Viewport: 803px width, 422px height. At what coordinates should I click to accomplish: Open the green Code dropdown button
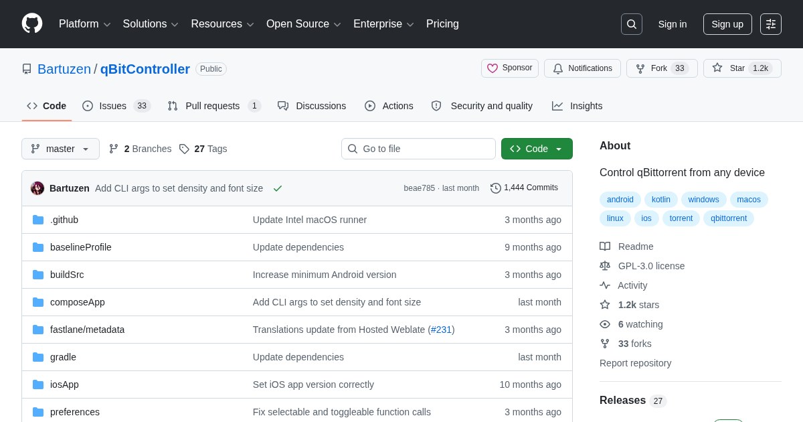pyautogui.click(x=537, y=149)
